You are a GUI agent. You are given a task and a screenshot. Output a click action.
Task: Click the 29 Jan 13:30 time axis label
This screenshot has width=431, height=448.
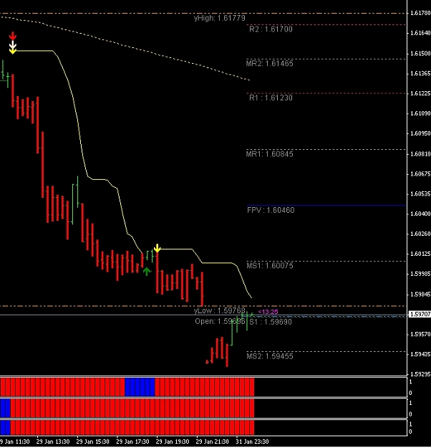click(x=53, y=442)
